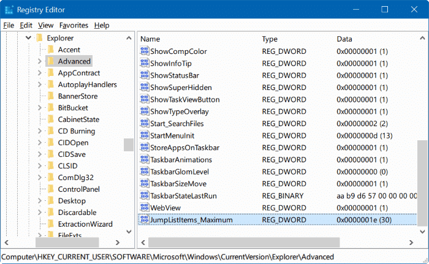429x264 pixels.
Task: Select the ComDlg32 tree key
Action: 76,178
